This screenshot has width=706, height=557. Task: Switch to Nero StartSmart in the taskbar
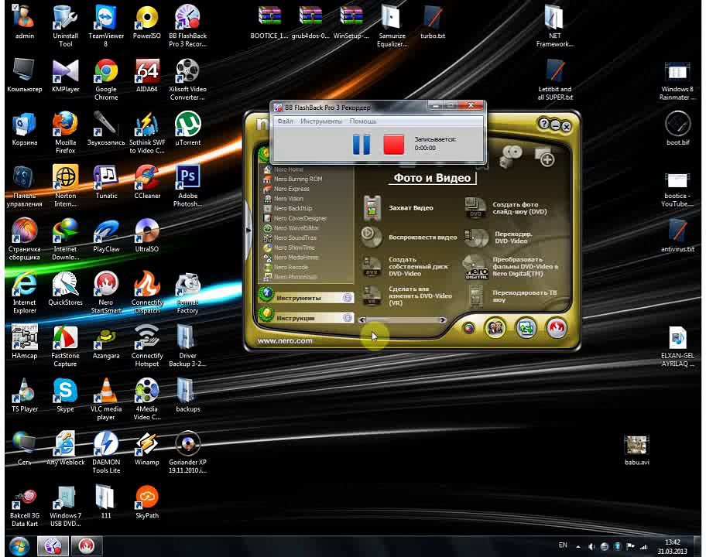coord(87,546)
